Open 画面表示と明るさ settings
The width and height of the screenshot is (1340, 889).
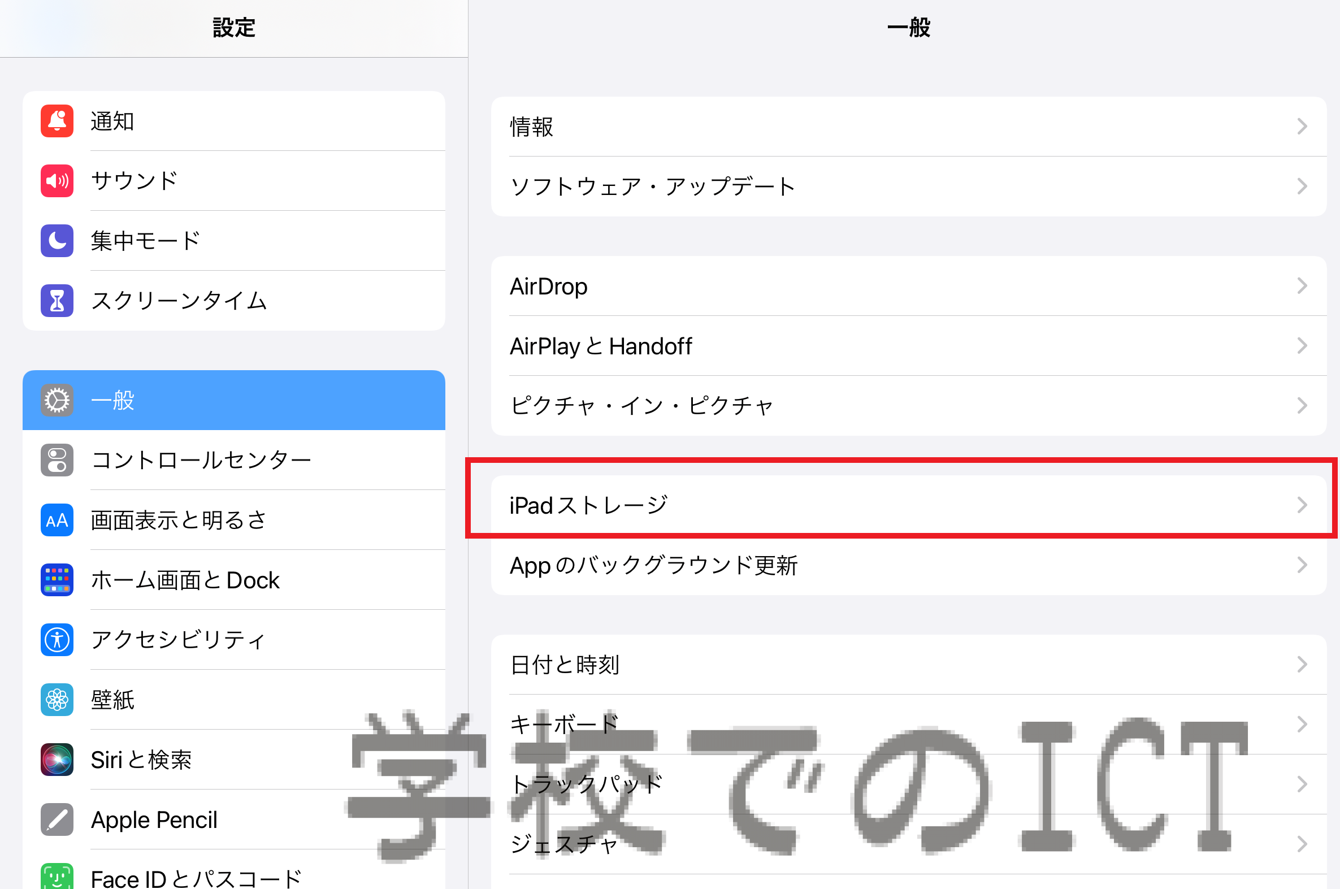click(x=233, y=520)
